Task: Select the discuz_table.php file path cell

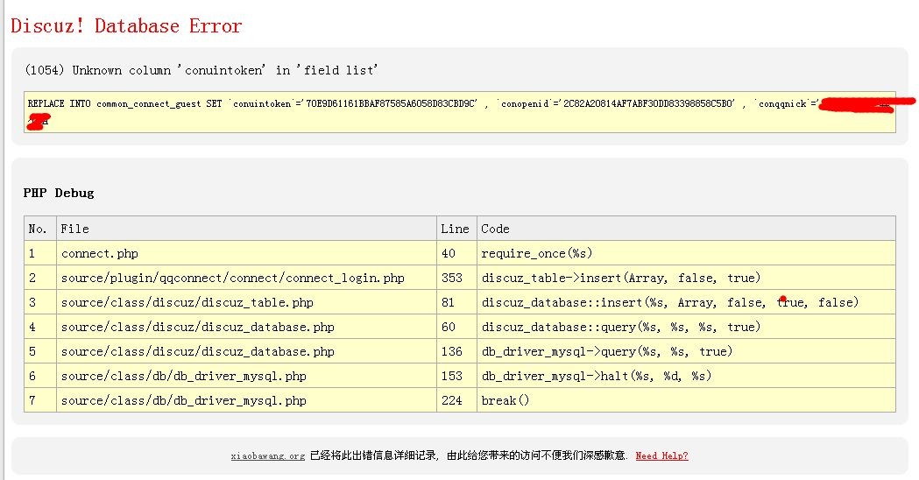Action: tap(187, 302)
